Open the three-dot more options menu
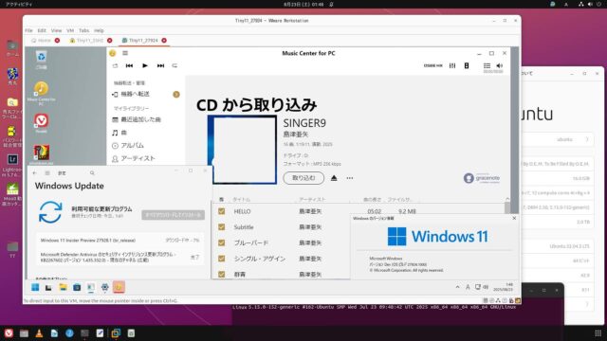 click(x=350, y=178)
